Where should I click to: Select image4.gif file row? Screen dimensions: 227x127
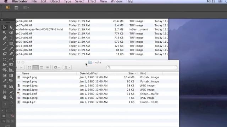97,102
